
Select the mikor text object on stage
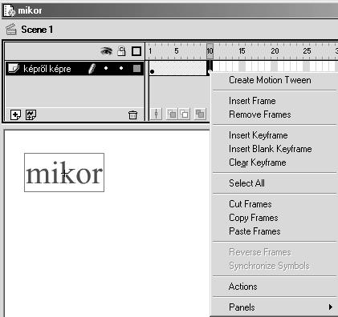point(64,172)
